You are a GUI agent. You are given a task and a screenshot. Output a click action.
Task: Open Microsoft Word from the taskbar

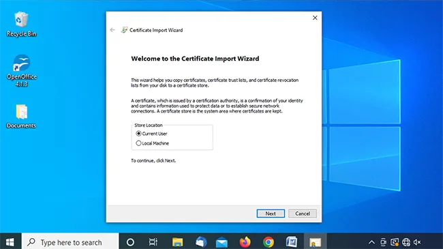click(292, 242)
